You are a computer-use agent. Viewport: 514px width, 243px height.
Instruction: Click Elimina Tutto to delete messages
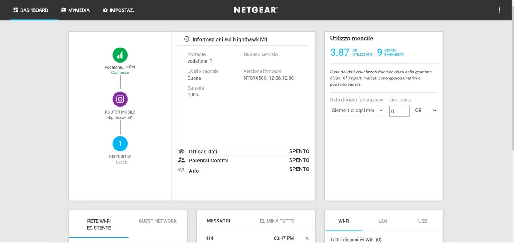click(277, 221)
